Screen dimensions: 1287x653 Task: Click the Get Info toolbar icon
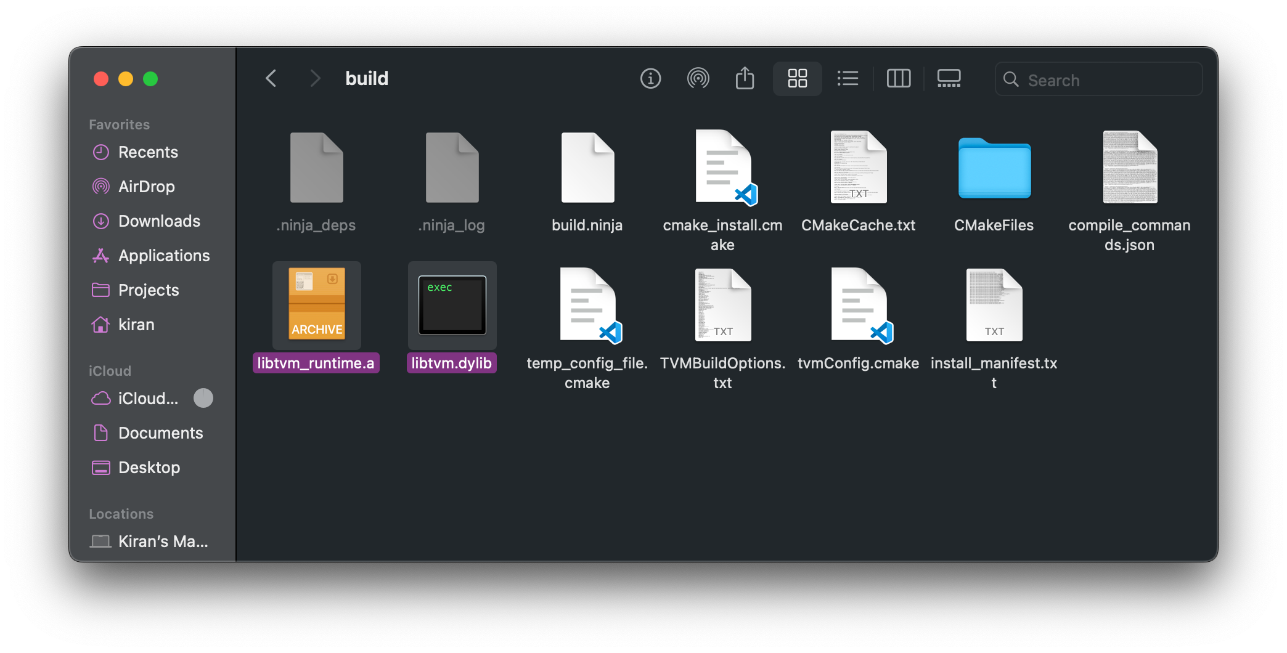650,79
